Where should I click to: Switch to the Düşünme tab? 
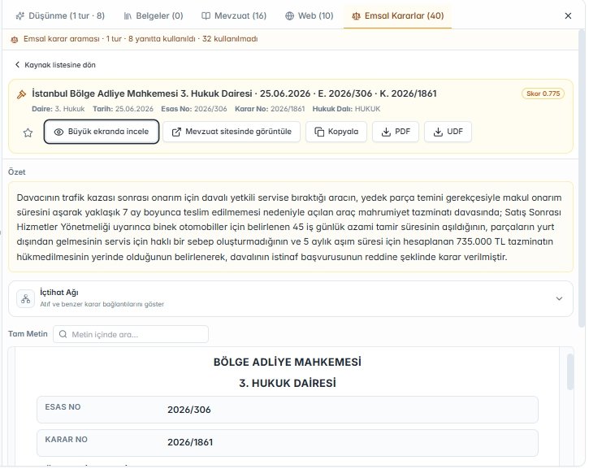coord(60,15)
